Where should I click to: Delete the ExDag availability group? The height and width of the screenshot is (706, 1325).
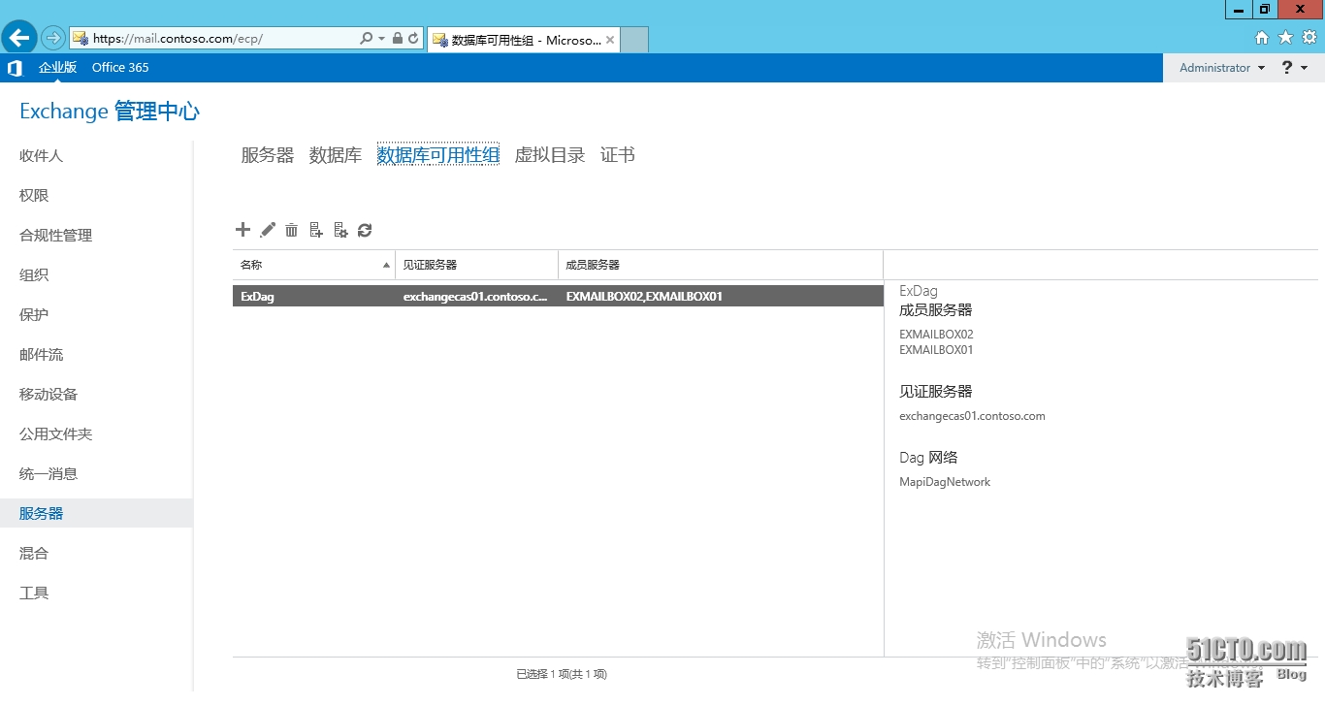(x=292, y=230)
